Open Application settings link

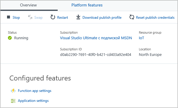click(33, 101)
